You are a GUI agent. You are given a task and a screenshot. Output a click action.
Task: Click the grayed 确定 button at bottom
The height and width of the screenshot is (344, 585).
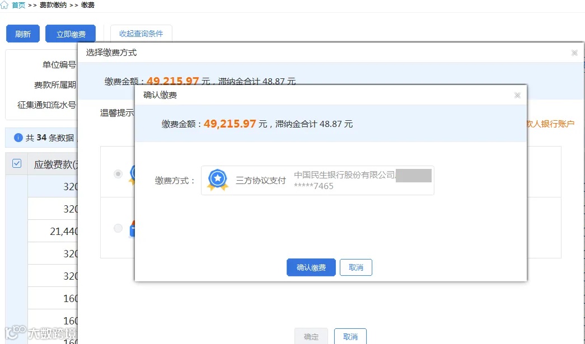pyautogui.click(x=311, y=336)
